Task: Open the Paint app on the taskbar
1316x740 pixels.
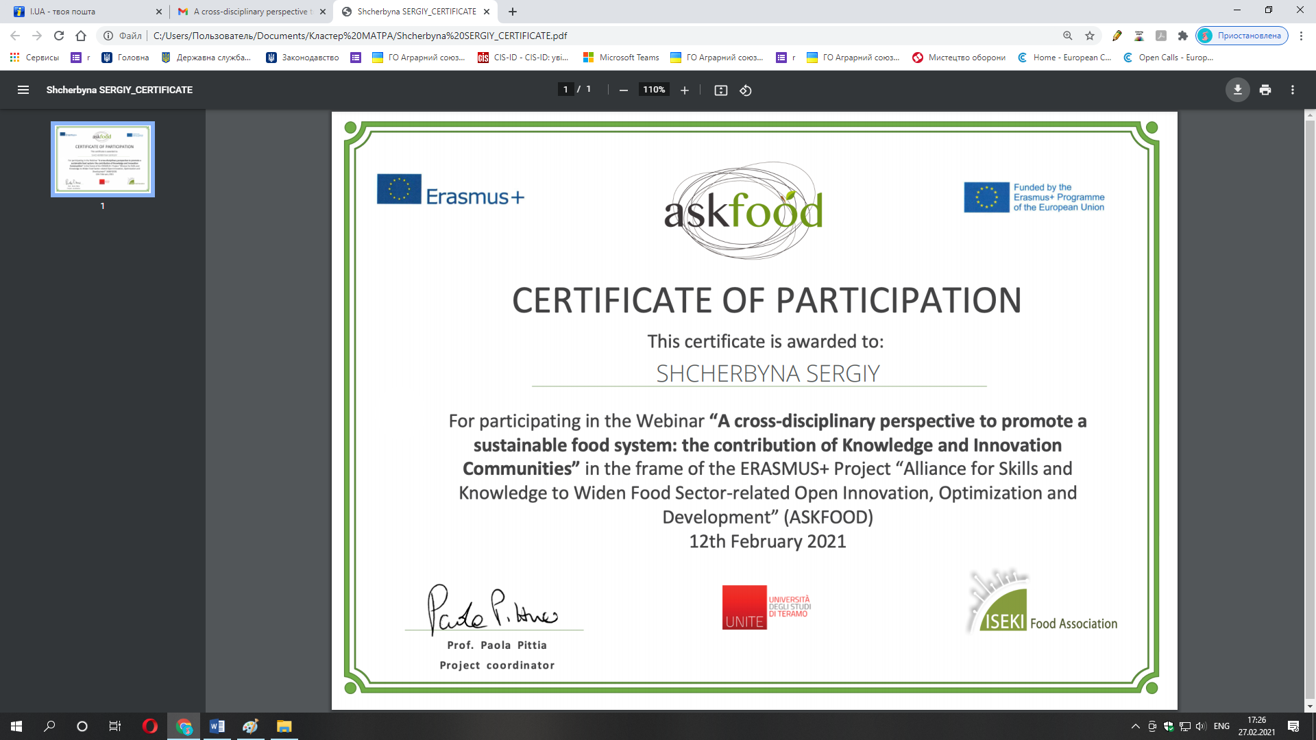Action: tap(251, 726)
